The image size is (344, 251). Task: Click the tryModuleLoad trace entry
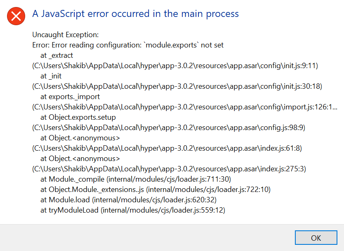[x=132, y=210]
